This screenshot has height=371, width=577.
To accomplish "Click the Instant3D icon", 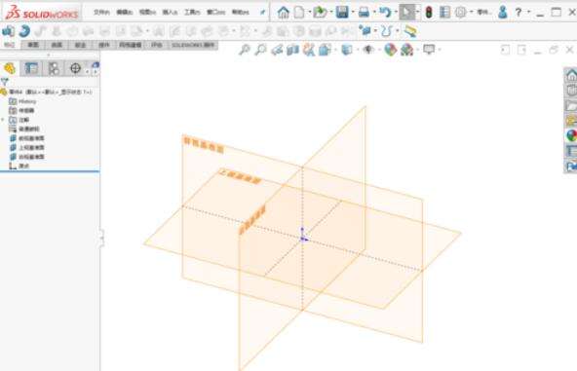I will click(x=410, y=31).
